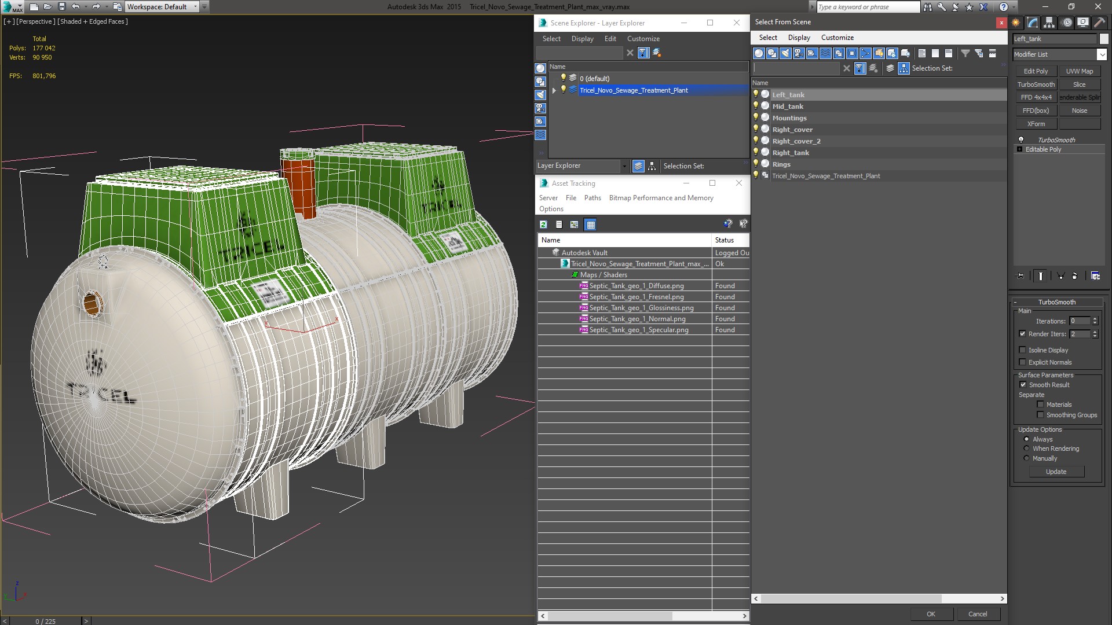Toggle Smooth Result checkbox
This screenshot has width=1112, height=625.
coord(1023,385)
